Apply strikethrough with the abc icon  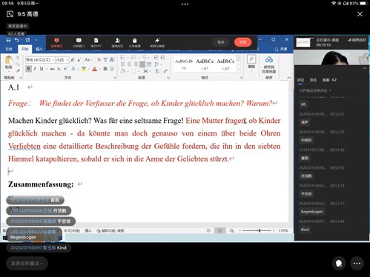tap(52, 69)
